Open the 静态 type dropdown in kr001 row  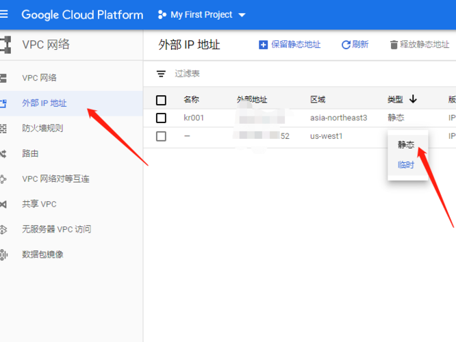[x=396, y=118]
